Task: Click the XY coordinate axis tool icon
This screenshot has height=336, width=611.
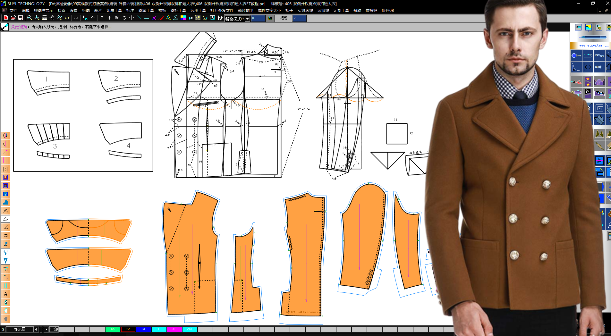Action: 5,277
